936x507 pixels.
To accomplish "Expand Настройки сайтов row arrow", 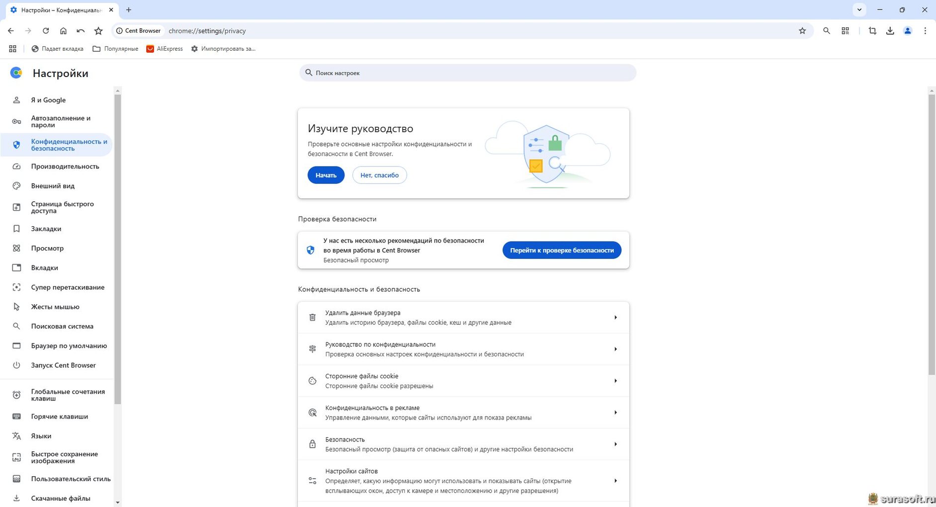I will coord(615,481).
